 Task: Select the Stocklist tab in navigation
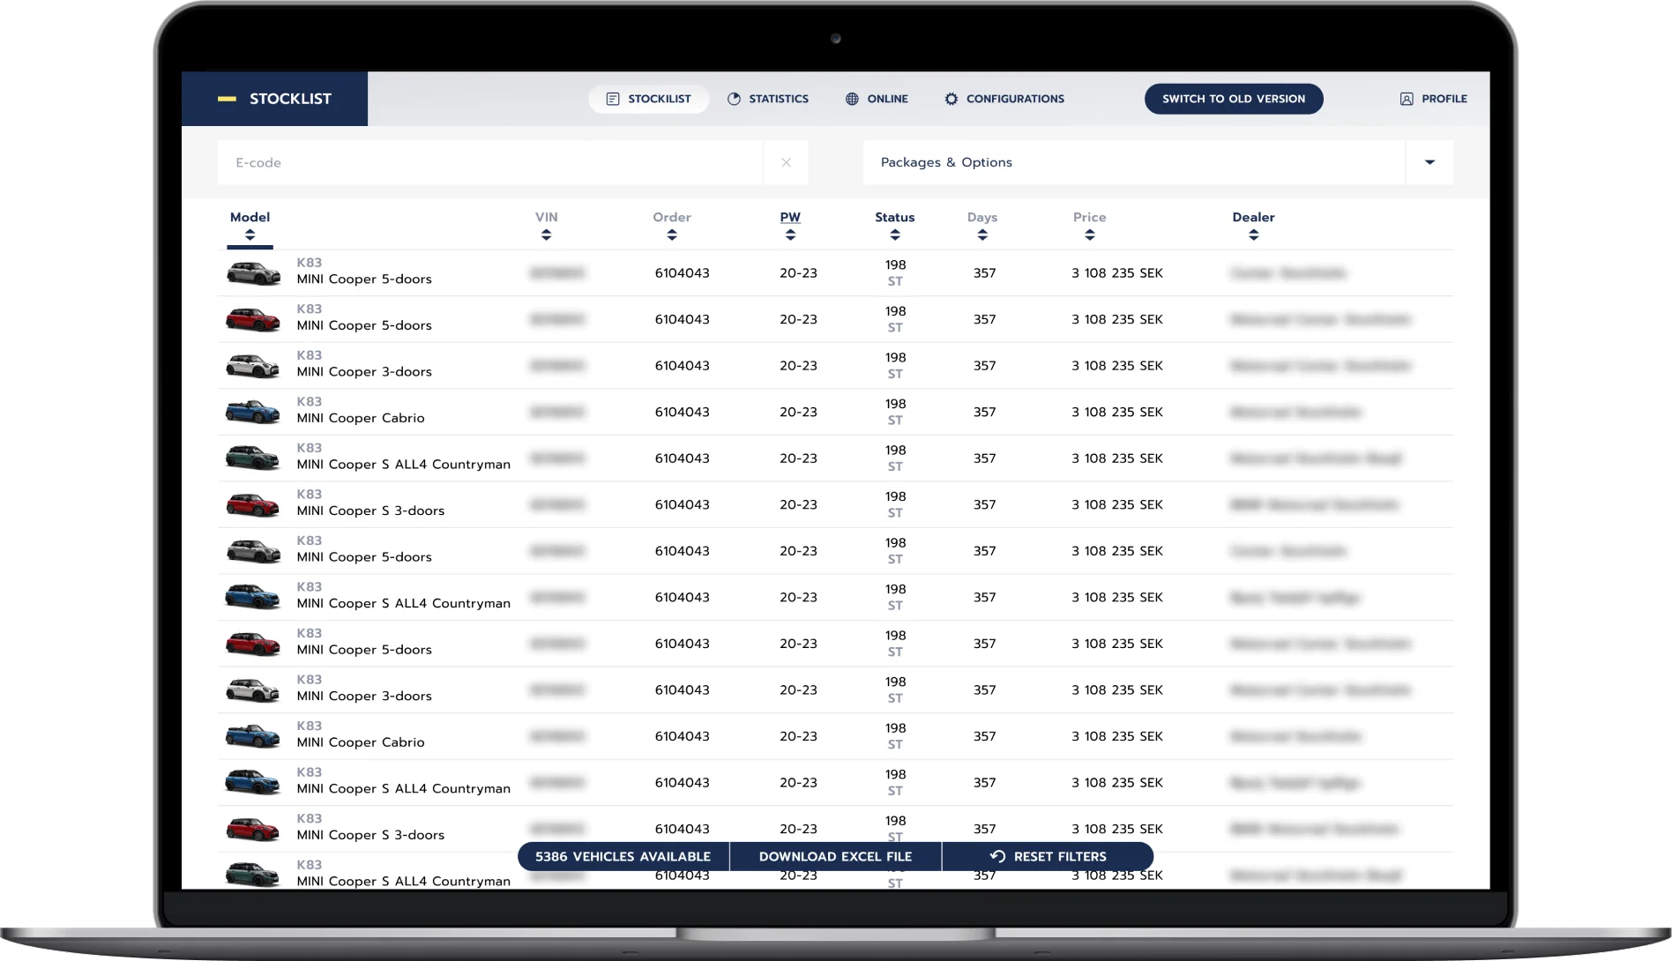pyautogui.click(x=648, y=99)
